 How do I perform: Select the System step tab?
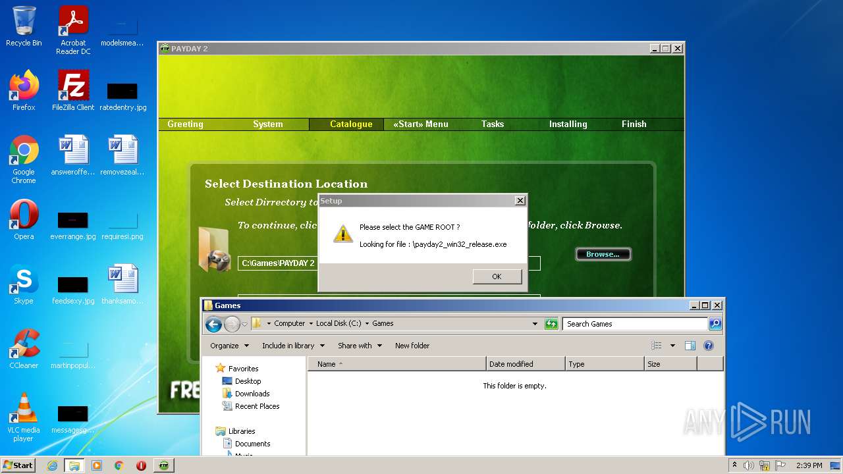[267, 124]
